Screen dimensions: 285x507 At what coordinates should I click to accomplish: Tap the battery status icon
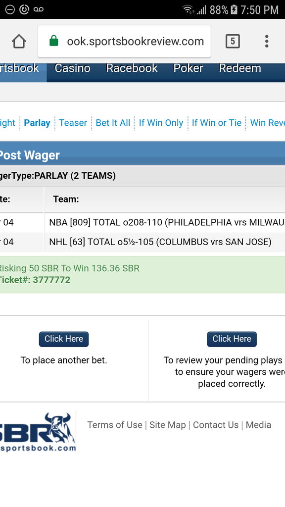pyautogui.click(x=234, y=10)
